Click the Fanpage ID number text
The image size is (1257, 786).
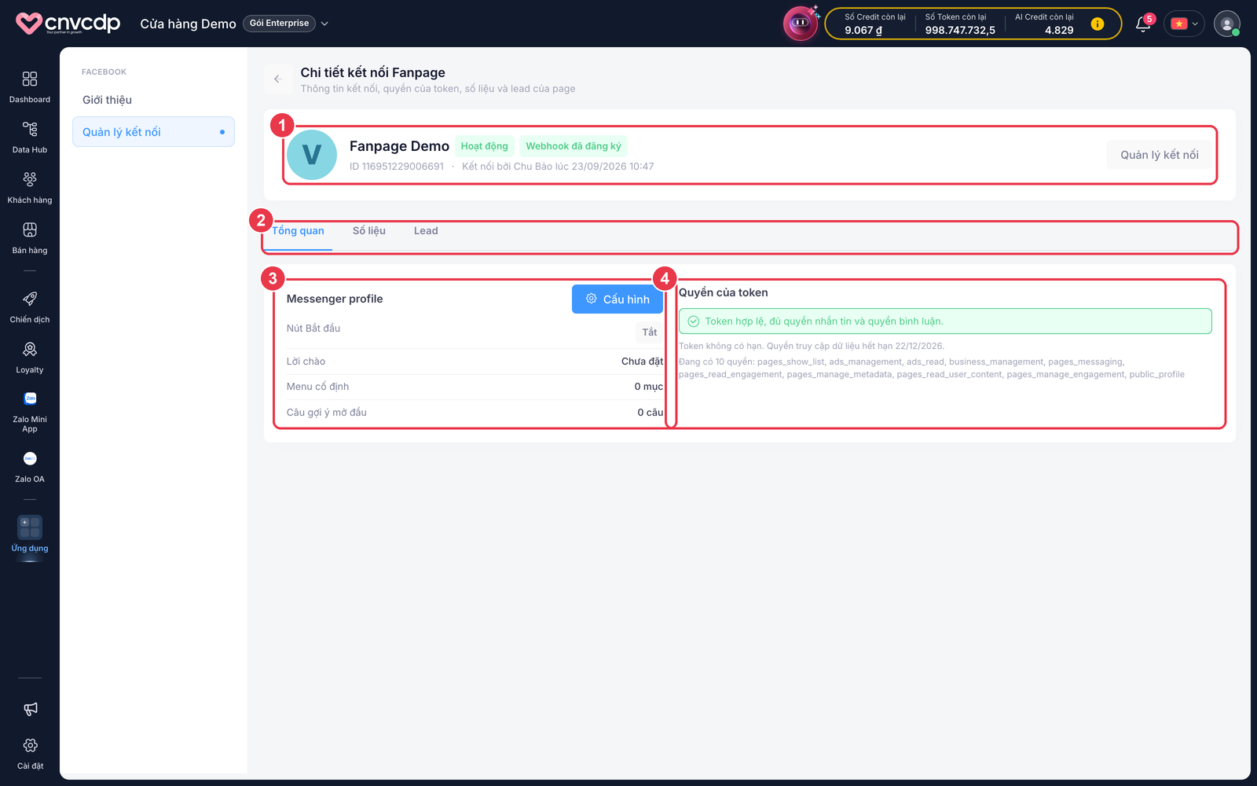click(397, 167)
